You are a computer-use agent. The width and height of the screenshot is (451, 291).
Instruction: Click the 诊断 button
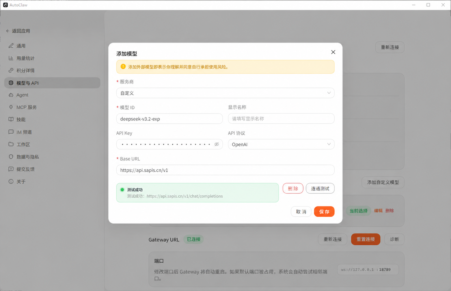[394, 239]
